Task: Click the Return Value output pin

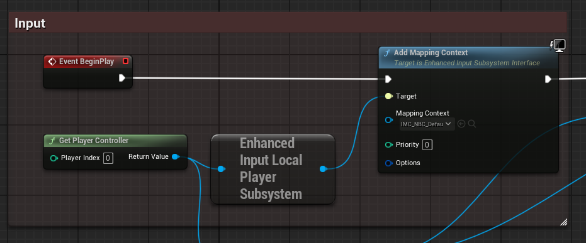Action: click(x=175, y=156)
